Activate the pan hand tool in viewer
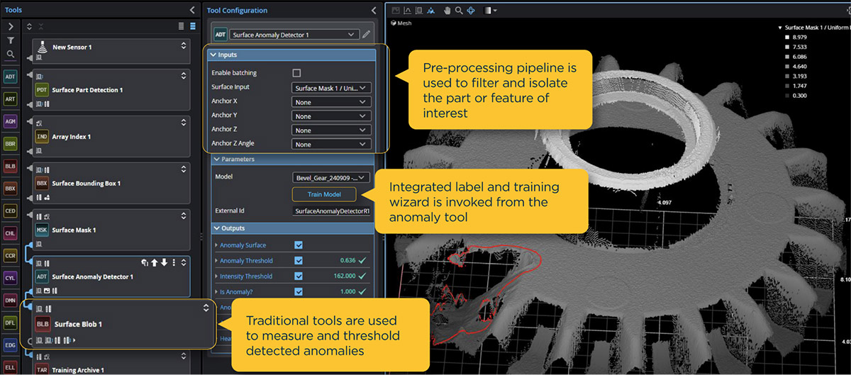This screenshot has width=851, height=375. (x=447, y=11)
